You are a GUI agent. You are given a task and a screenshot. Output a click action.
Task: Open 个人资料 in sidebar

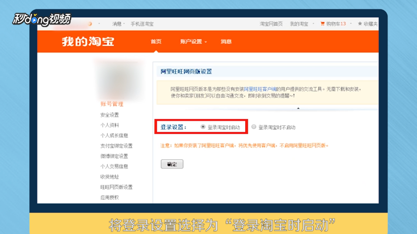[x=110, y=125]
